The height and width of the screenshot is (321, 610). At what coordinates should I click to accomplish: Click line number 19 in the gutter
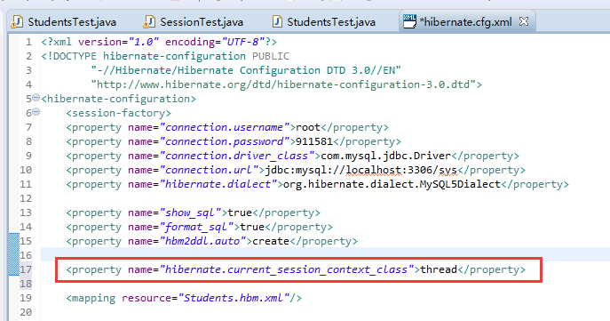(x=26, y=298)
